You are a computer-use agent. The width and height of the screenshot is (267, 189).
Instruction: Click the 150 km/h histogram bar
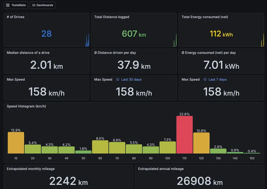(252, 153)
